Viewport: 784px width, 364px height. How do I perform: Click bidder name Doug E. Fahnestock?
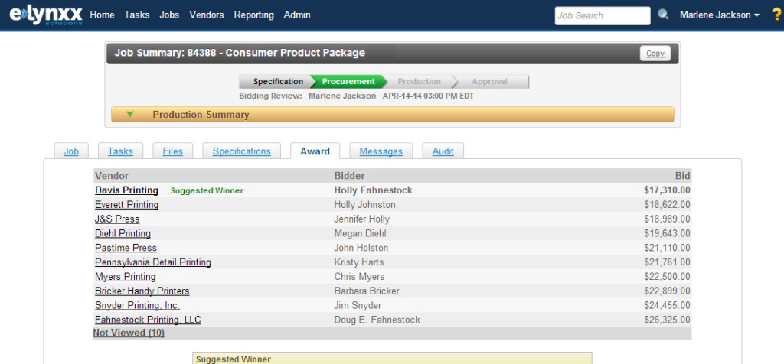point(377,320)
